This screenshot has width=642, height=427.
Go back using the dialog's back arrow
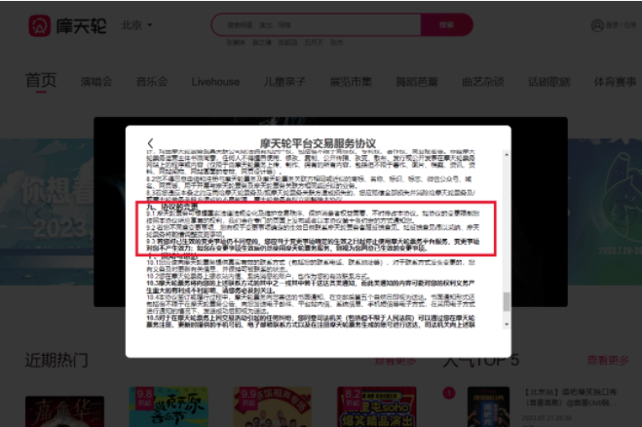click(x=150, y=144)
